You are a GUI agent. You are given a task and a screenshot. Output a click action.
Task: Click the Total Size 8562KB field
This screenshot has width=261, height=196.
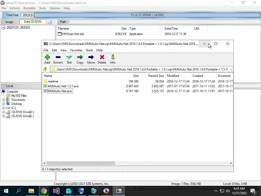(27, 15)
